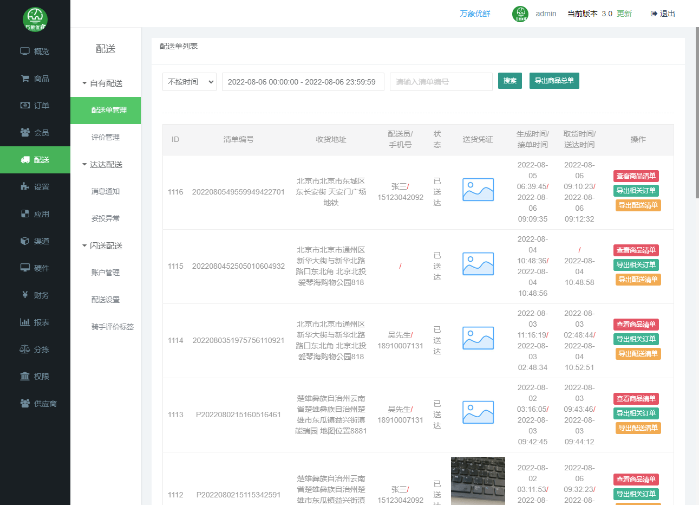
Task: Open keyboard photo thumbnail for order 1112
Action: [478, 481]
